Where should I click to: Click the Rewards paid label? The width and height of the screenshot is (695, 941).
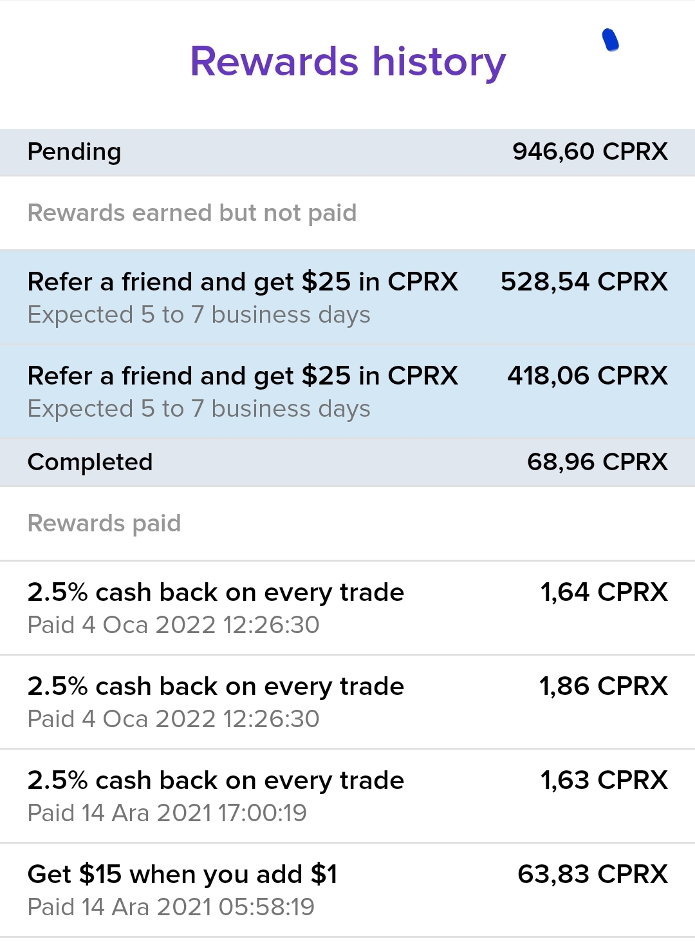(x=104, y=523)
